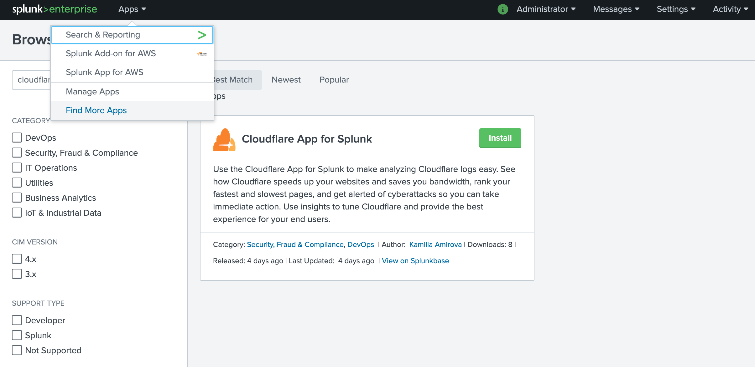This screenshot has height=367, width=755.
Task: Toggle the CIM Version 4.x checkbox
Action: [16, 259]
